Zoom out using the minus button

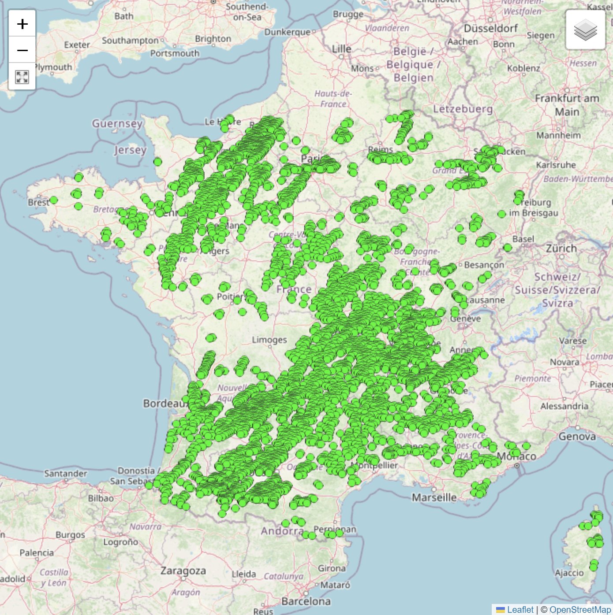tap(22, 50)
